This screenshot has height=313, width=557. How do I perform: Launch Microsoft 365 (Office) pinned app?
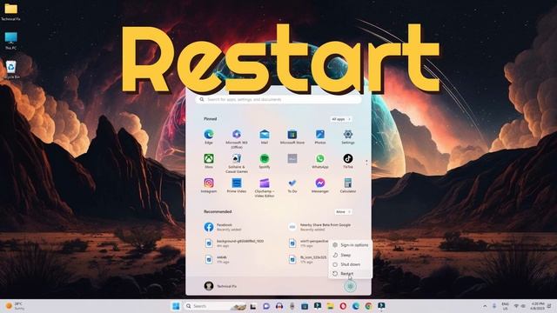(x=237, y=138)
